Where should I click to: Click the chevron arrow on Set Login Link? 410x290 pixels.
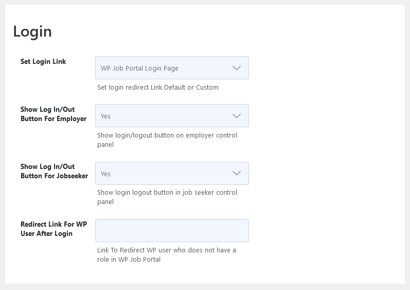click(237, 68)
